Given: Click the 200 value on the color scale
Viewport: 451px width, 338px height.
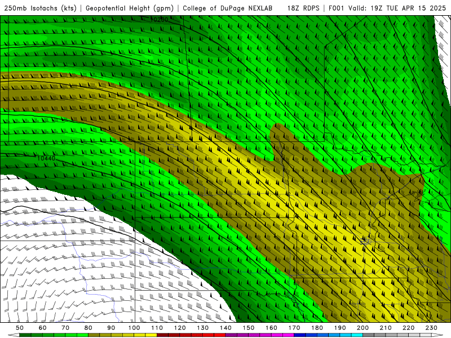Looking at the screenshot, I should tap(363, 328).
